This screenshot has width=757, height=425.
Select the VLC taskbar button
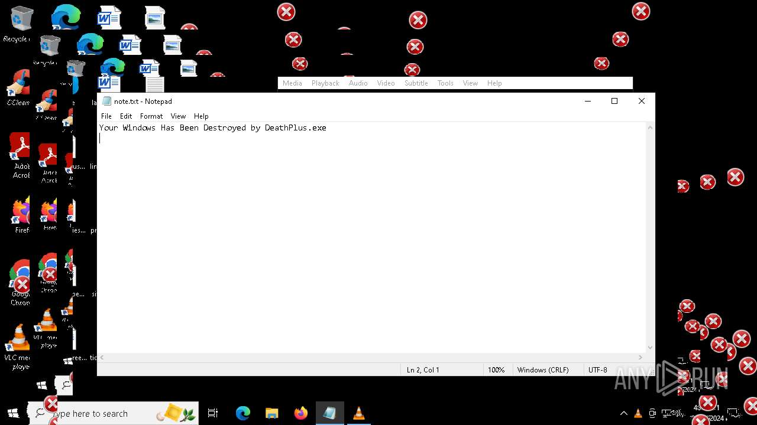pos(358,413)
